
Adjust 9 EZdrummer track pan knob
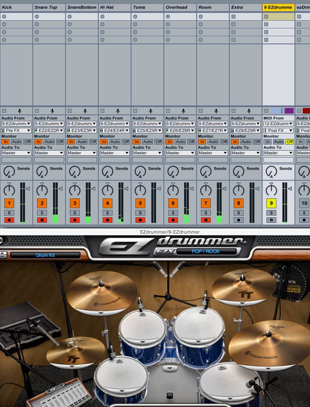click(271, 190)
